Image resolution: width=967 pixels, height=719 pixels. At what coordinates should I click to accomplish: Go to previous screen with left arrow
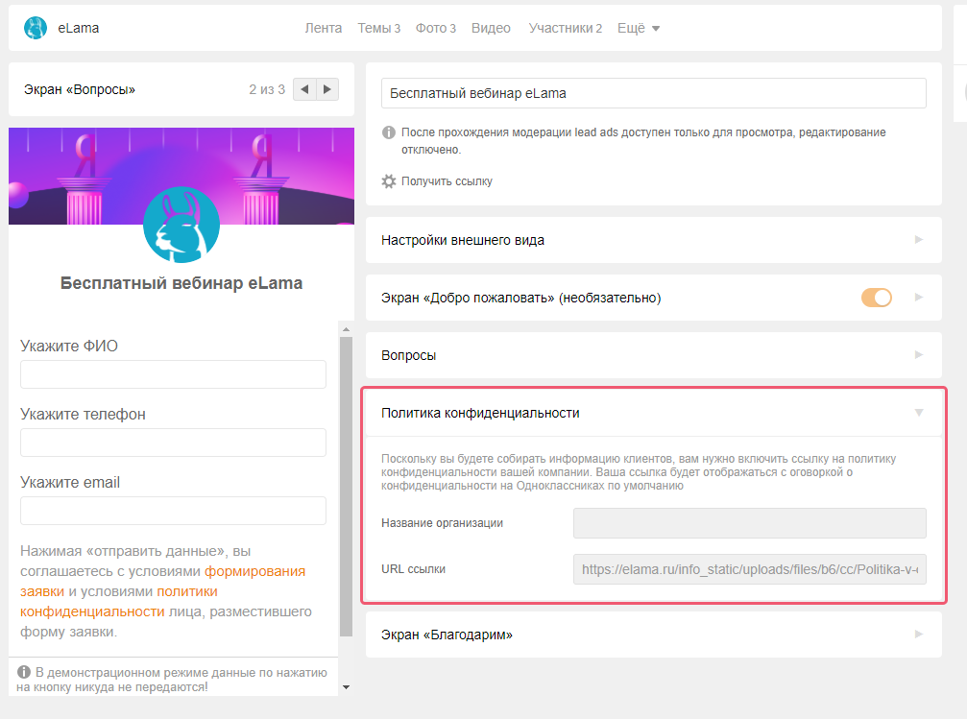pos(304,89)
